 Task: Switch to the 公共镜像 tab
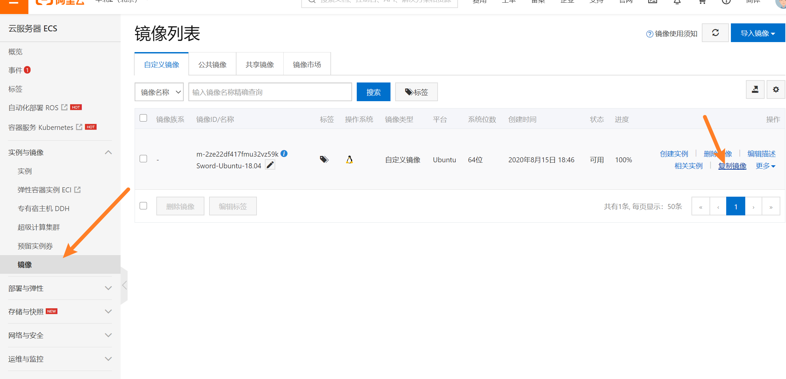(212, 64)
